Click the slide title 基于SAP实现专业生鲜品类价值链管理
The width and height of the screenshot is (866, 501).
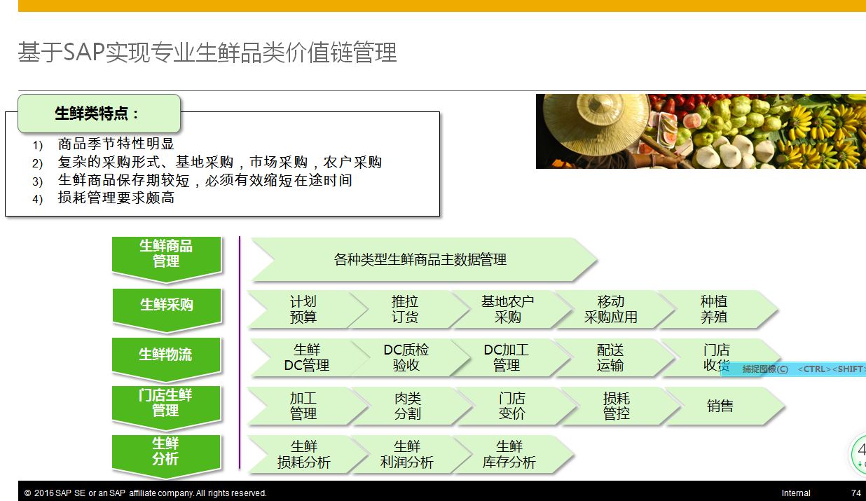point(207,53)
